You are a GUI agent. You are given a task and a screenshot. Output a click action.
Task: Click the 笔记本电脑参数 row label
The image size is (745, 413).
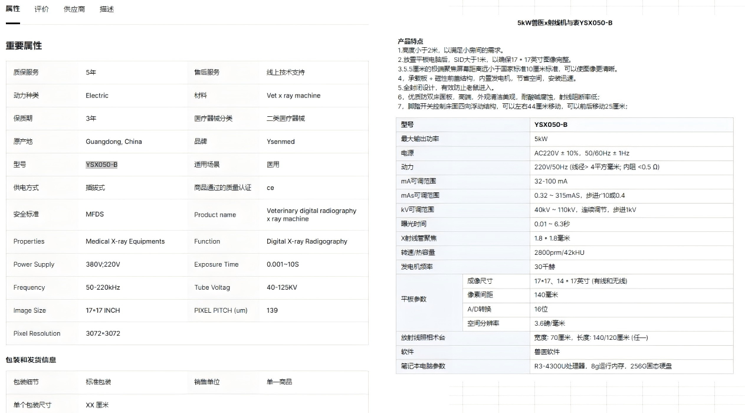point(423,366)
